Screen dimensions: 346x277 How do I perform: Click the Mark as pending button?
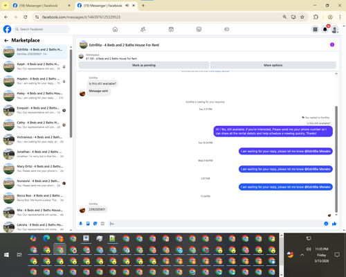(x=144, y=65)
